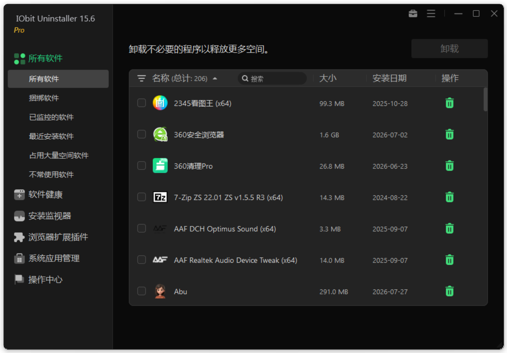Check the box for 360清理Pro
Image resolution: width=507 pixels, height=353 pixels.
(142, 166)
